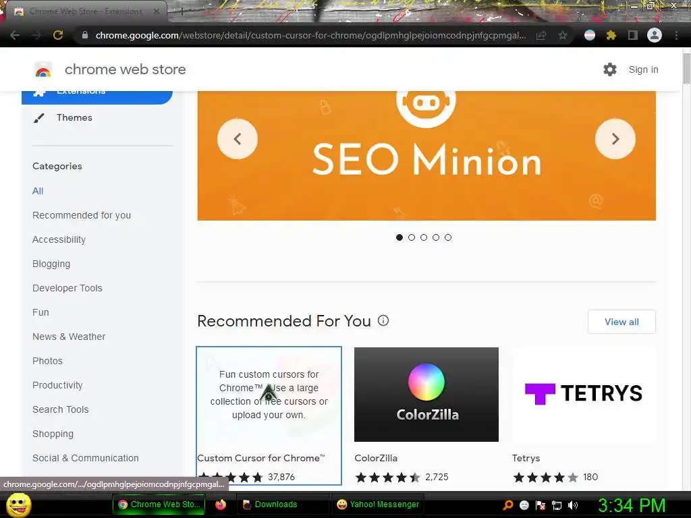The height and width of the screenshot is (518, 691).
Task: Click the search magnifier tray icon
Action: coord(508,505)
